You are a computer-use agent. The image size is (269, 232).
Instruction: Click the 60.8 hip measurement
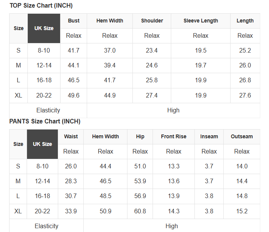140,211
